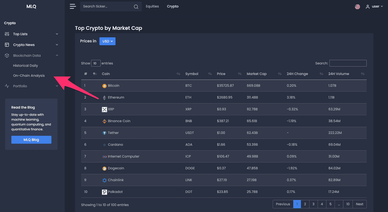
Task: Open the Equities top navigation item
Action: click(152, 7)
